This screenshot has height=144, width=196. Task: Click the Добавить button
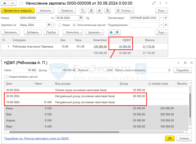pos(33,32)
